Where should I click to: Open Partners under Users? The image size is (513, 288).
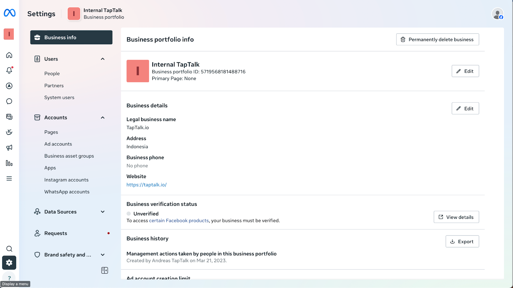[x=54, y=86]
